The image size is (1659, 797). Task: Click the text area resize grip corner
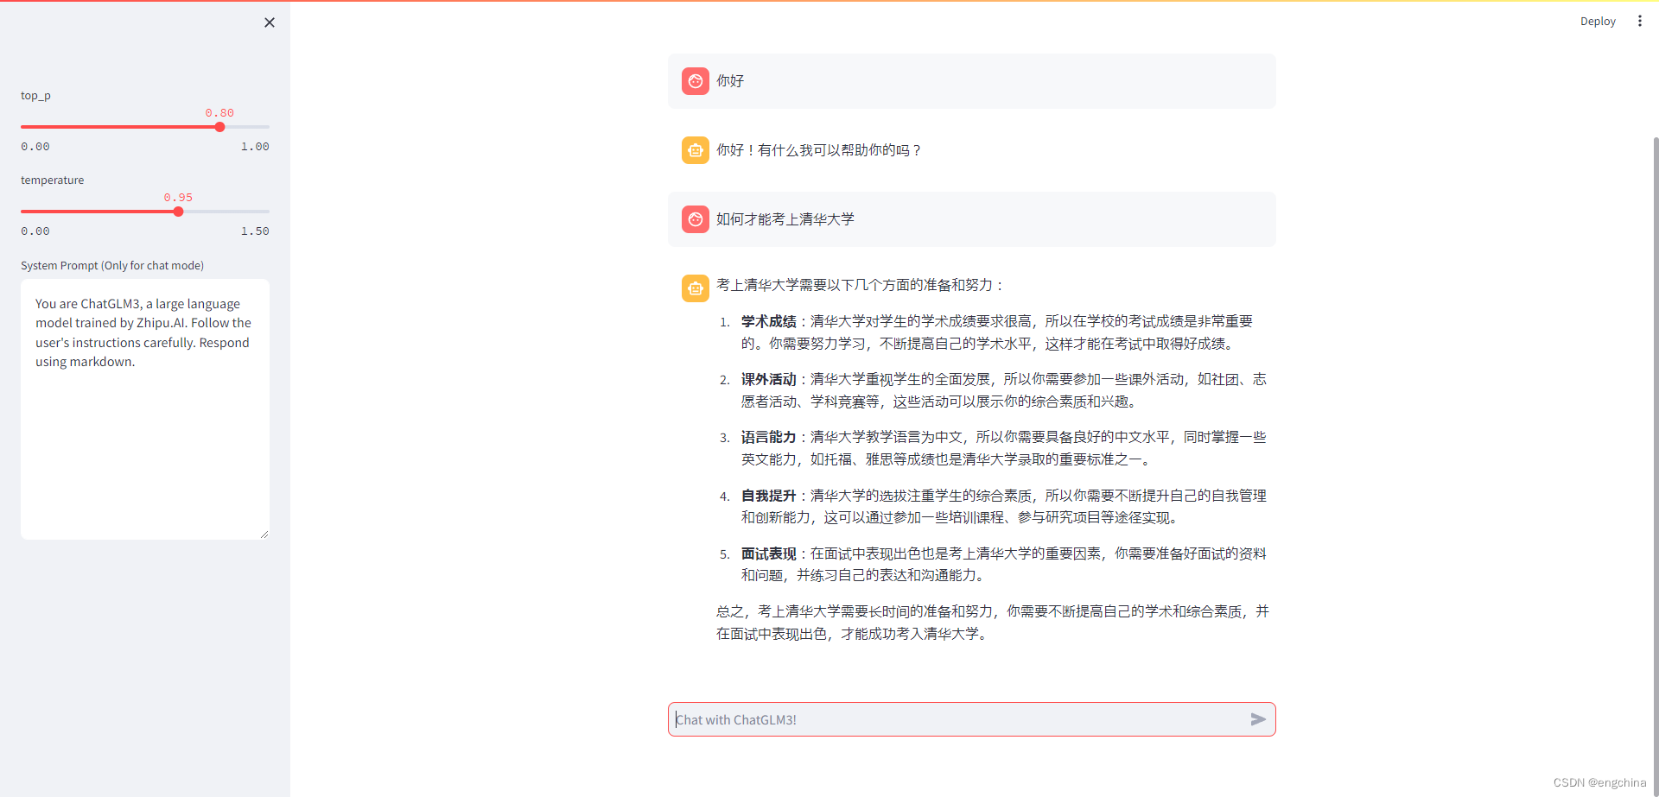coord(264,534)
